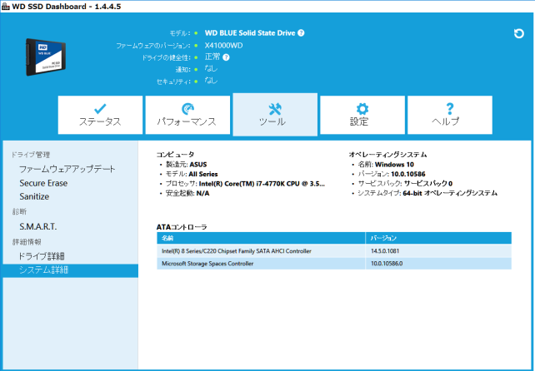Select the Intel SATA AHCI Controller row

[x=333, y=250]
